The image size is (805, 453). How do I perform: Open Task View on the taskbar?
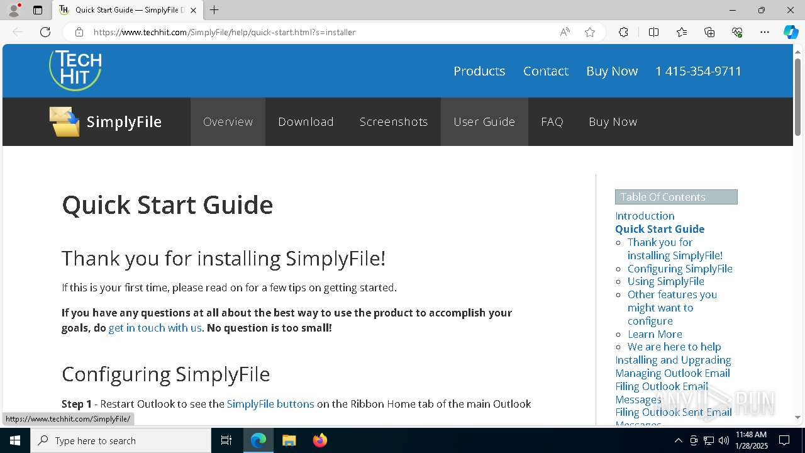click(226, 440)
